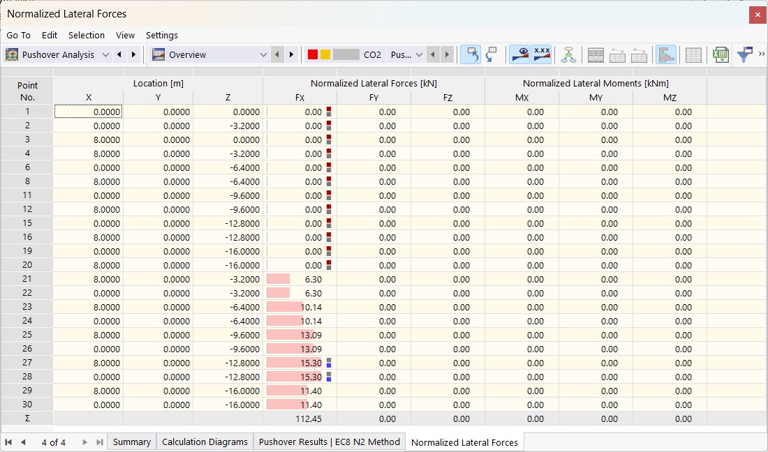
Task: Switch to the Summary tab
Action: tap(132, 442)
